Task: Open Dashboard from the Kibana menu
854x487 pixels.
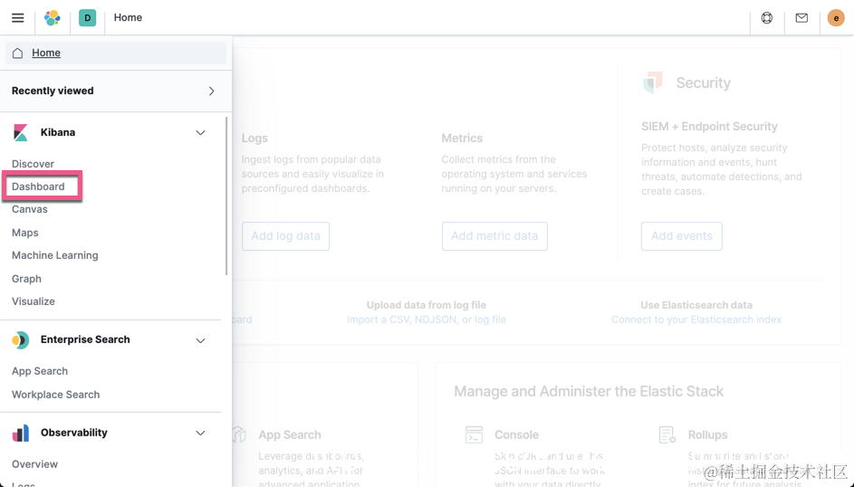Action: tap(38, 186)
